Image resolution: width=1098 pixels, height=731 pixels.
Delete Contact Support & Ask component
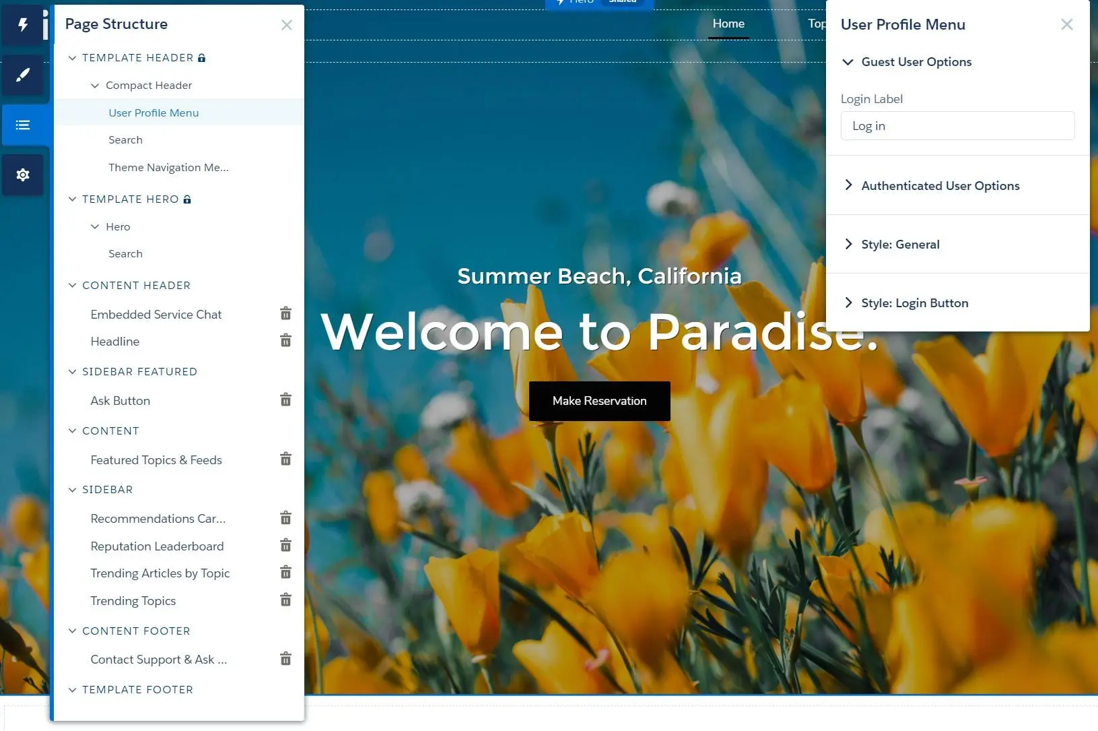285,658
